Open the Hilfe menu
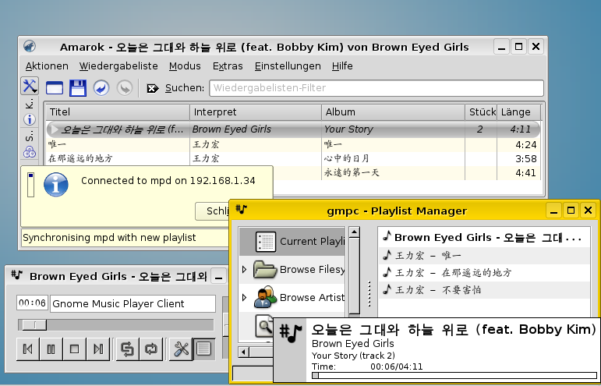The width and height of the screenshot is (601, 386). [x=342, y=66]
